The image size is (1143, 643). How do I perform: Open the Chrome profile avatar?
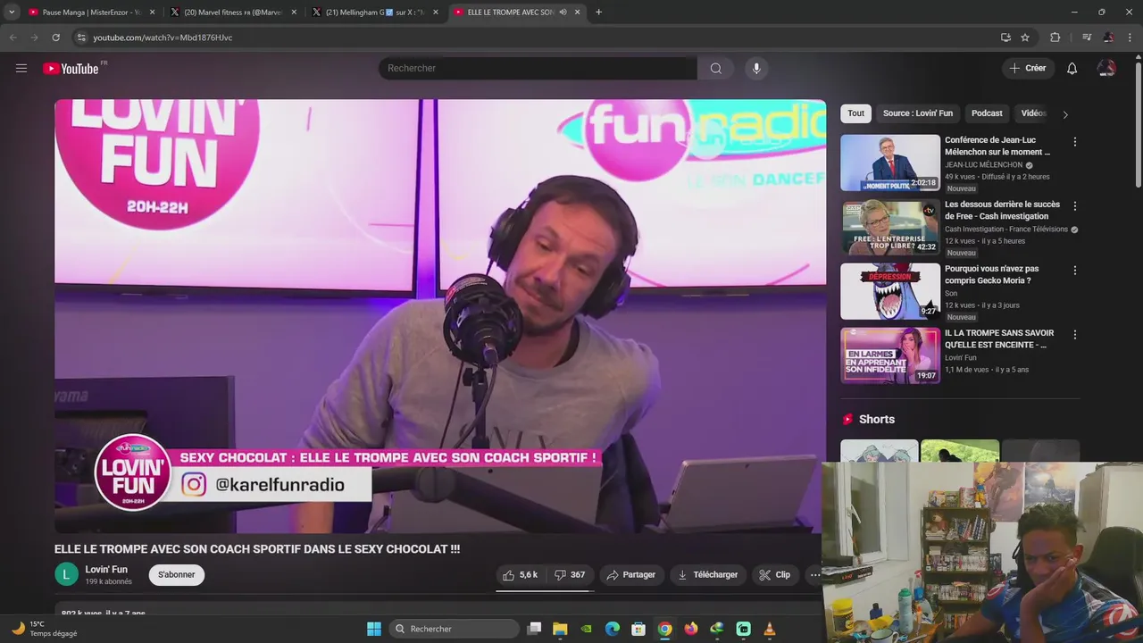[x=1108, y=38]
